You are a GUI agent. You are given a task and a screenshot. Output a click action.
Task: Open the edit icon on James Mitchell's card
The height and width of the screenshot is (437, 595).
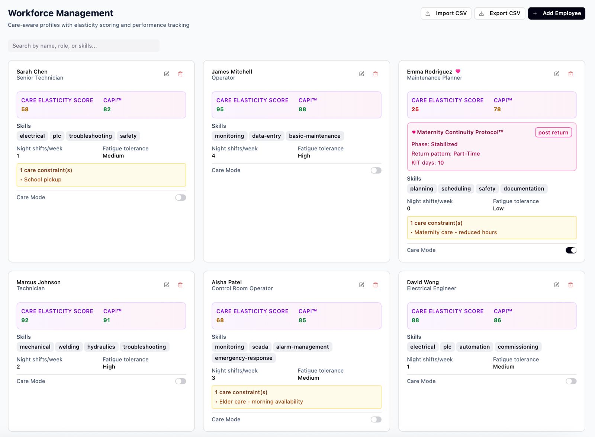click(361, 74)
